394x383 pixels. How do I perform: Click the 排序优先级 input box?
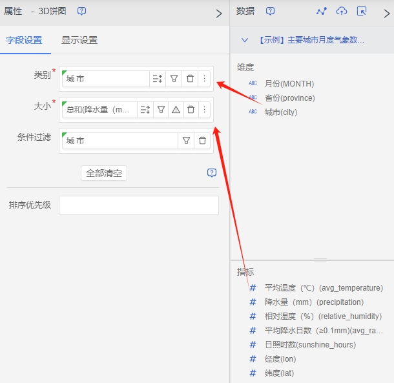point(138,205)
